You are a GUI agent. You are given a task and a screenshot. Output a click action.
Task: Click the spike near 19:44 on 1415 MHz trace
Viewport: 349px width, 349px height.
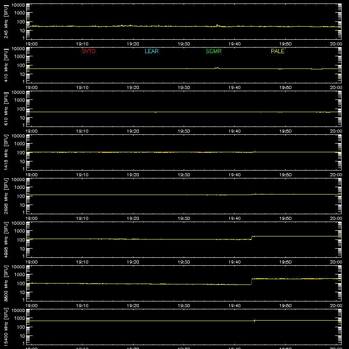(x=255, y=151)
